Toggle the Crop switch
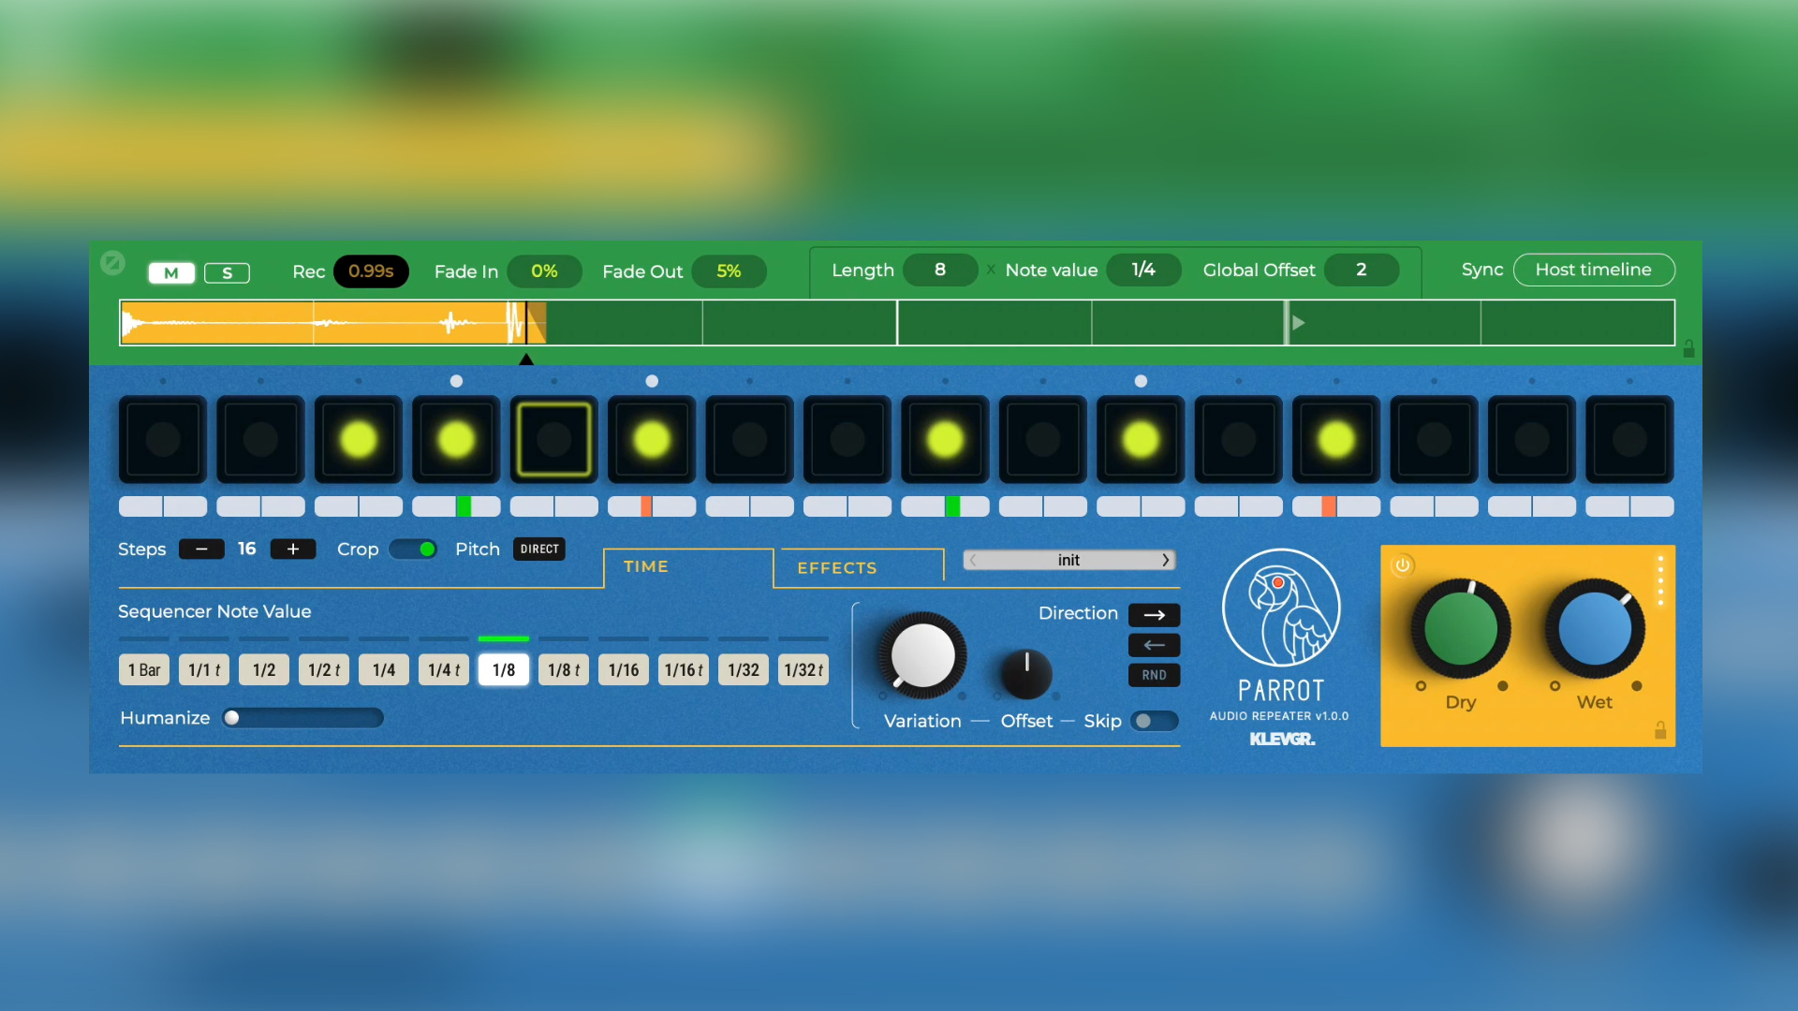The height and width of the screenshot is (1011, 1798). tap(414, 549)
